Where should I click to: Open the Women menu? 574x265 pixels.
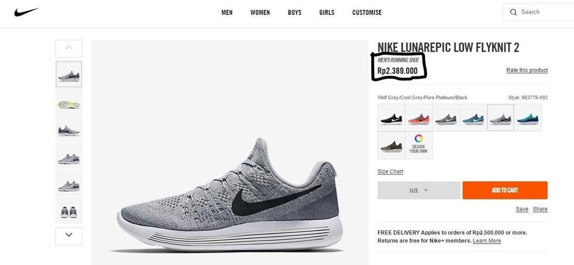(260, 12)
